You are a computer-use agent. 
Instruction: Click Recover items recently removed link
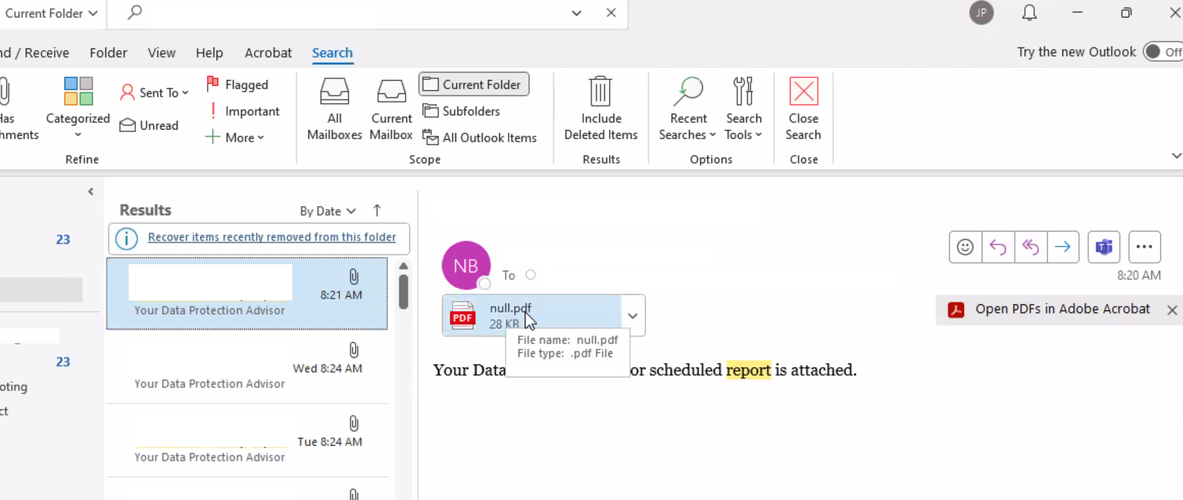(272, 237)
